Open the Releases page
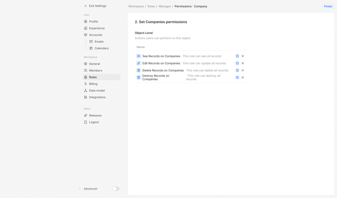337x198 pixels. coord(102,115)
